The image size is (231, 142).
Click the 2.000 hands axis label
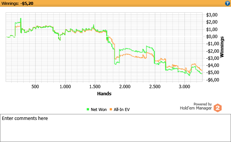125,87
